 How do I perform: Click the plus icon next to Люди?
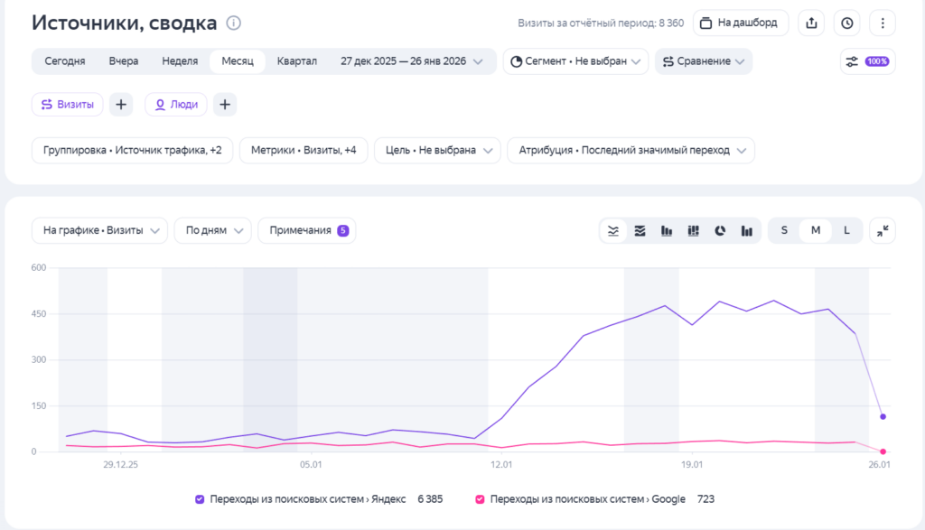[225, 105]
